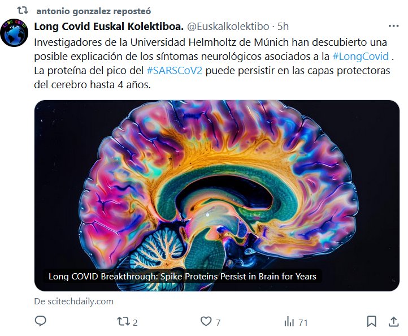Click the share upload icon
The height and width of the screenshot is (336, 408).
[x=394, y=321]
